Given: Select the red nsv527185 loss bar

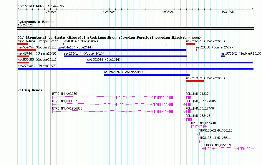Looking at the screenshot, I should [x=195, y=81].
